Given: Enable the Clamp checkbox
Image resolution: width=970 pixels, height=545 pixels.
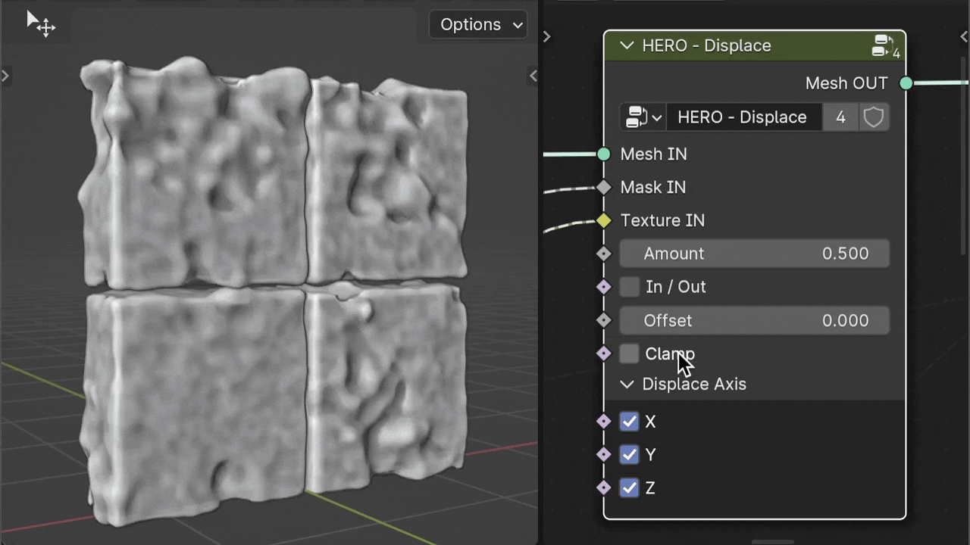Looking at the screenshot, I should tap(630, 353).
